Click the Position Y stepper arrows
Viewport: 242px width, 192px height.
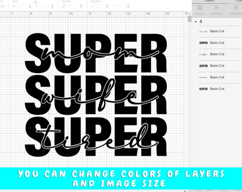tap(128, 7)
